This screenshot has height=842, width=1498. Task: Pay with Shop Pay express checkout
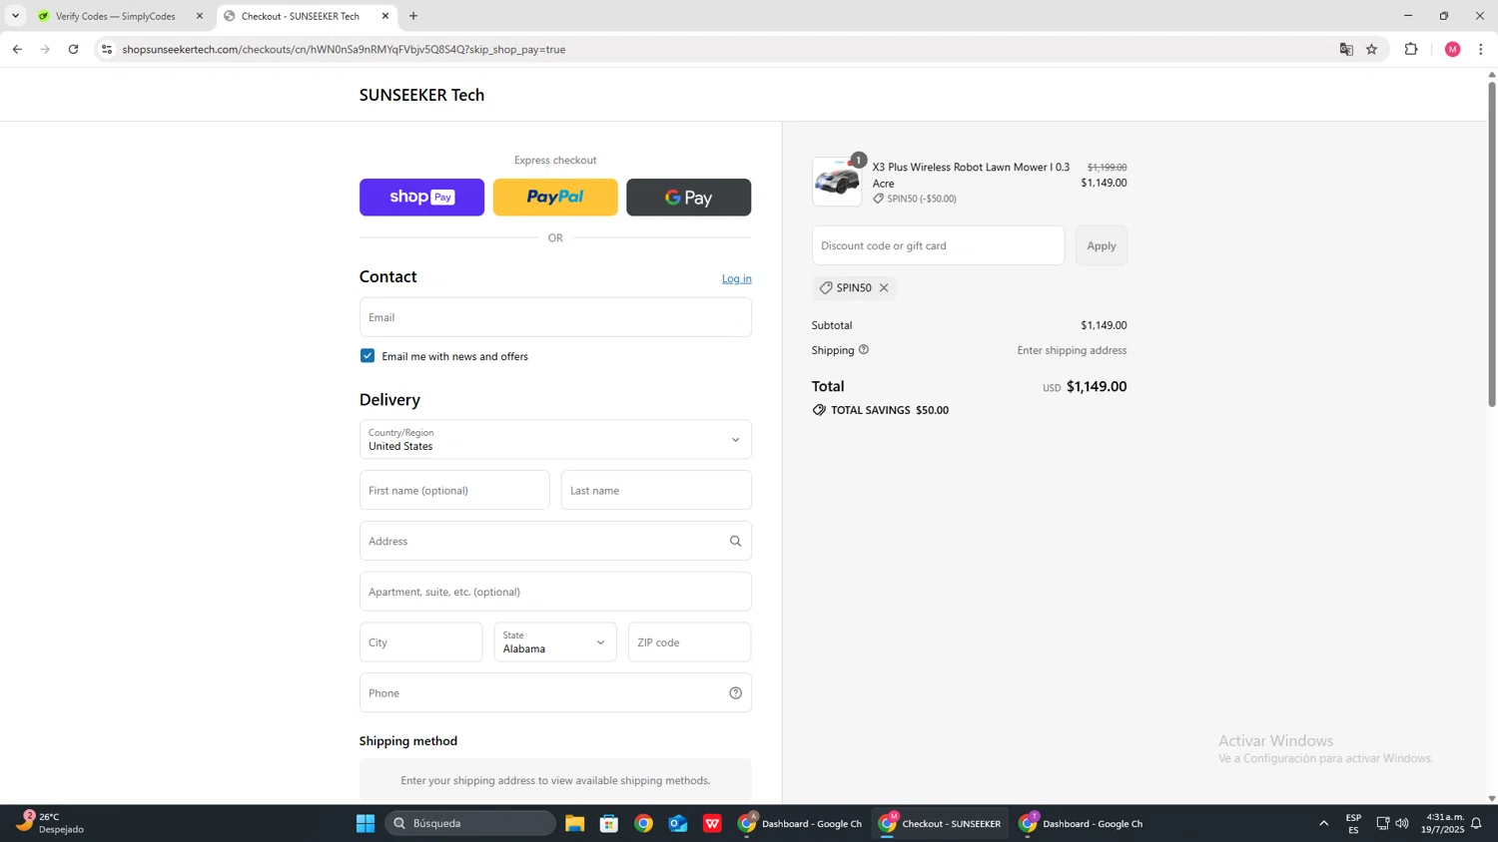pos(421,198)
